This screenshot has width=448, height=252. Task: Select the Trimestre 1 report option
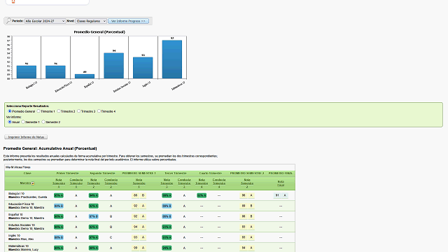coord(38,111)
